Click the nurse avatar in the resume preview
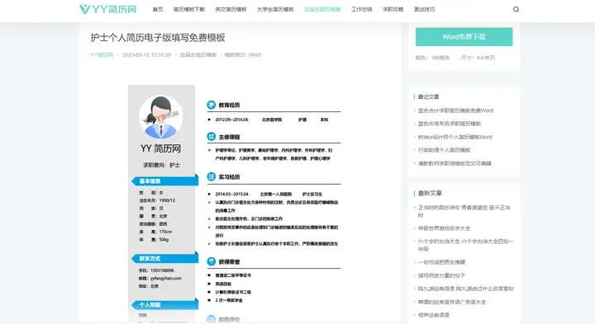 161,116
